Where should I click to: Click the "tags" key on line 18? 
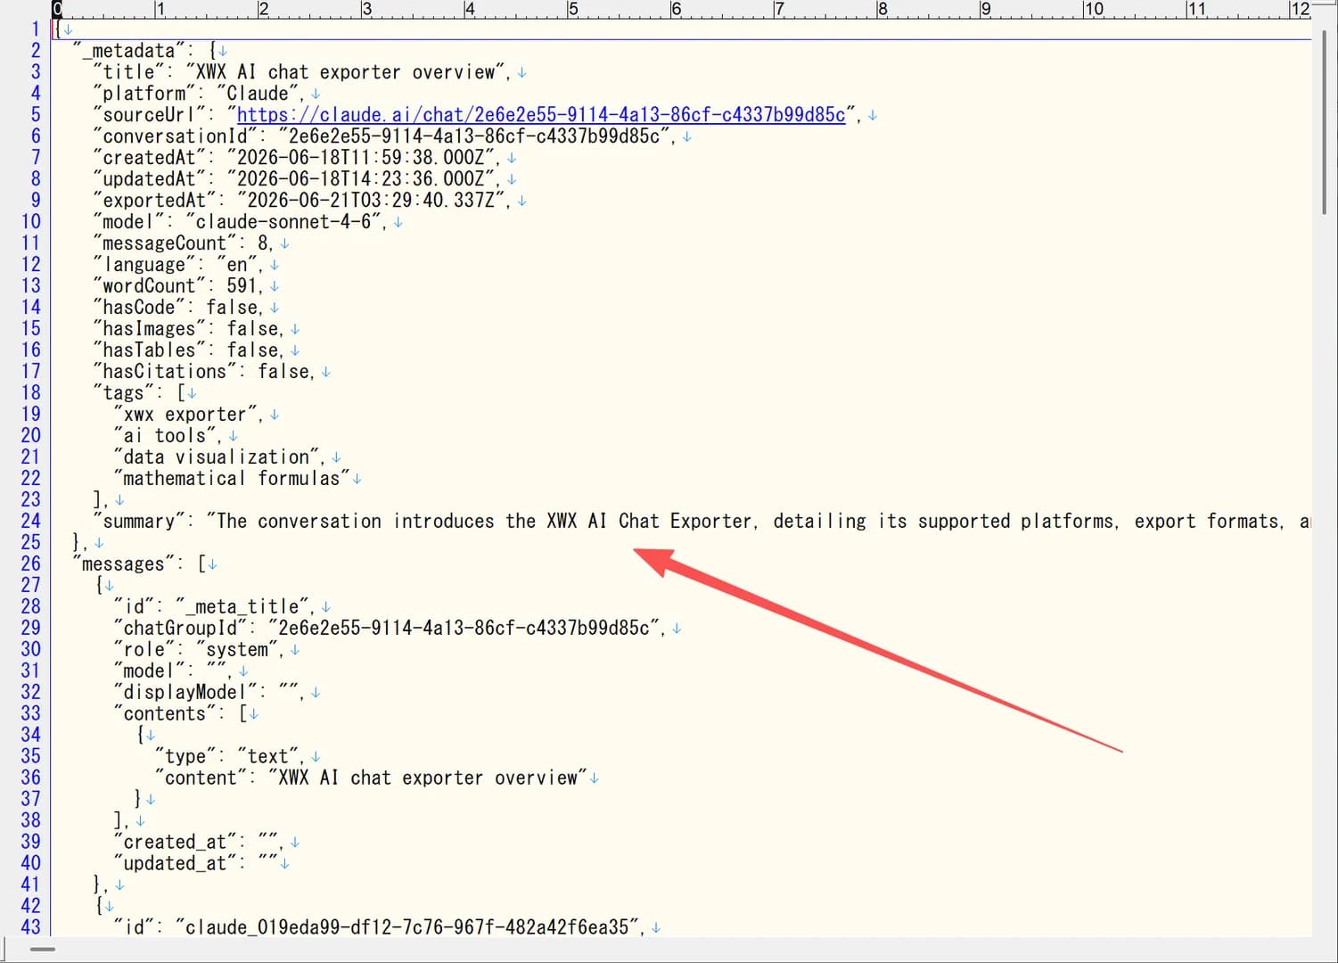(123, 393)
